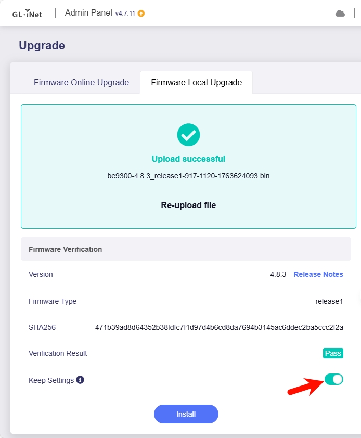Click the release1 firmware type value
Screen dimensions: 361x438
point(329,301)
